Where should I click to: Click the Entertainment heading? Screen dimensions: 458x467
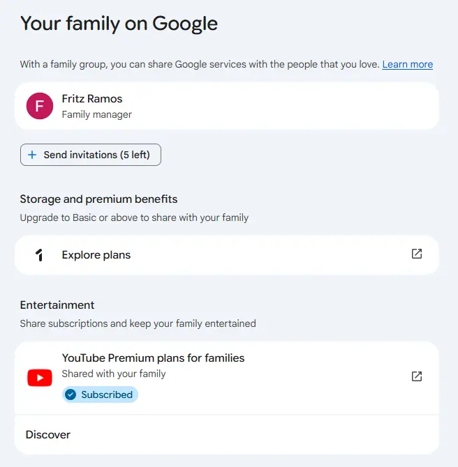pos(57,305)
